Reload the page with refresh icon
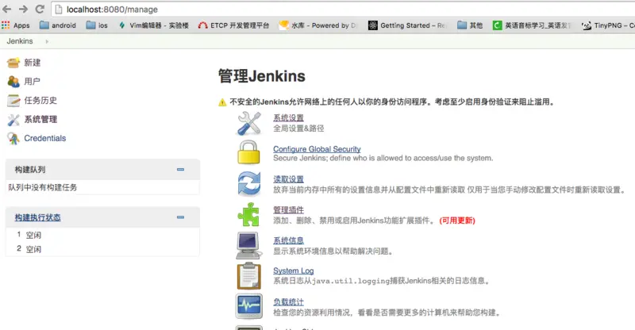The width and height of the screenshot is (635, 330). coord(40,10)
